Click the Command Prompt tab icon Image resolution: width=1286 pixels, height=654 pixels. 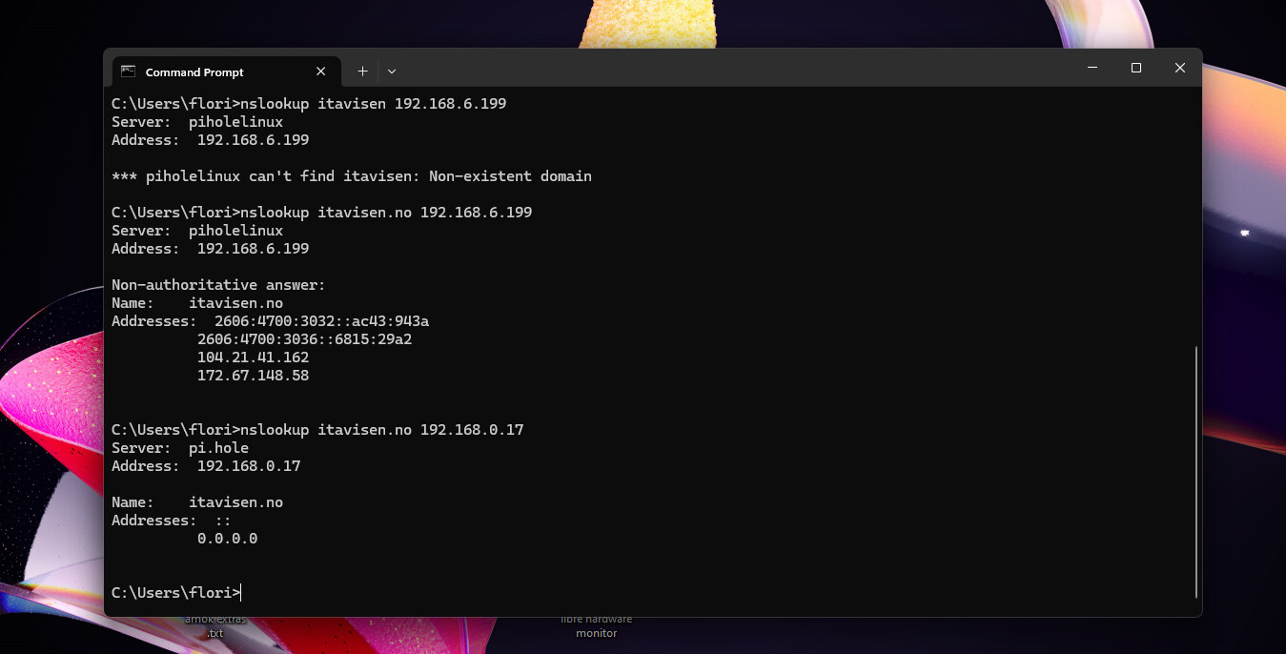coord(128,72)
